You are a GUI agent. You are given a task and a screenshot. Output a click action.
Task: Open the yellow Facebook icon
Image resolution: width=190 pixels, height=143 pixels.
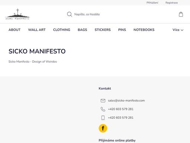point(103,128)
